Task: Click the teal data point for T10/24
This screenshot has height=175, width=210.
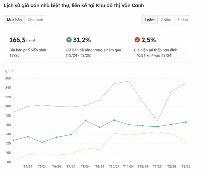Action: 114,120
